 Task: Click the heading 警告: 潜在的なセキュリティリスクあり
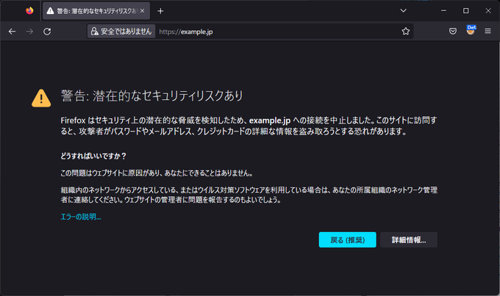click(x=151, y=96)
